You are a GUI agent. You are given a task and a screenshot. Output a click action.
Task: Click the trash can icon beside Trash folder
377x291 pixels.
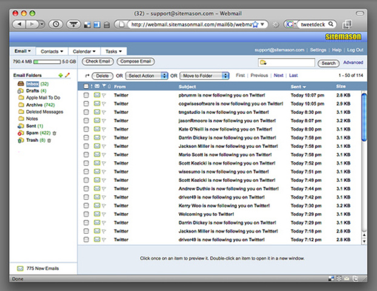coord(49,141)
